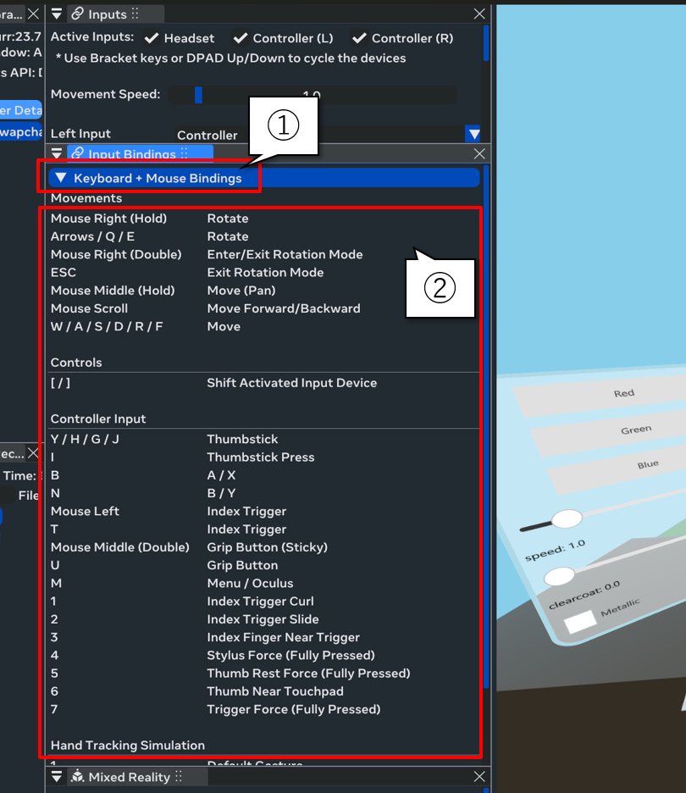Click the link icon on the Inputs tab
Viewport: 686px width, 793px height.
78,14
